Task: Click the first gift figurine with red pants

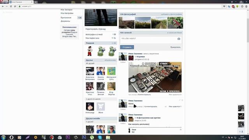Action: pos(90,51)
